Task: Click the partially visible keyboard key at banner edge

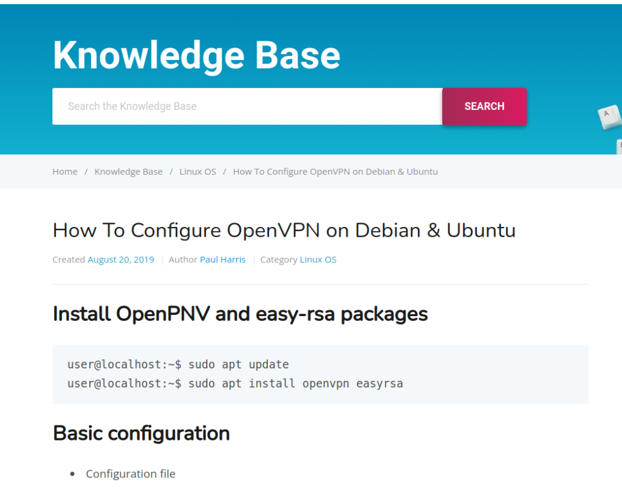Action: pos(619,146)
